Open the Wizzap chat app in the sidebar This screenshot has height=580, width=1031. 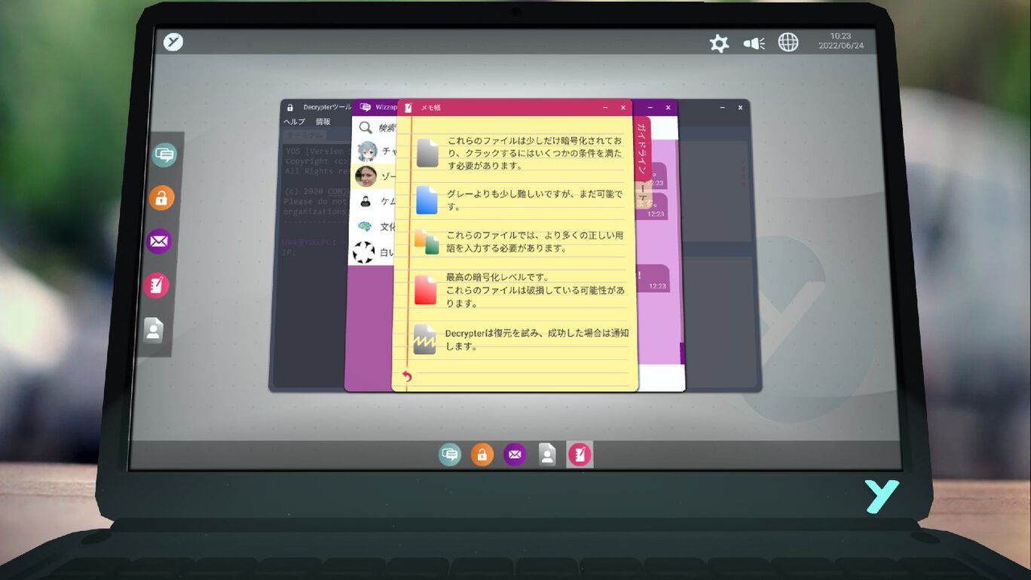pos(164,155)
